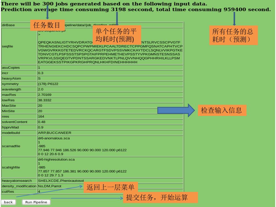Click the wavelength row label
276x207 pixels.
click(11, 89)
